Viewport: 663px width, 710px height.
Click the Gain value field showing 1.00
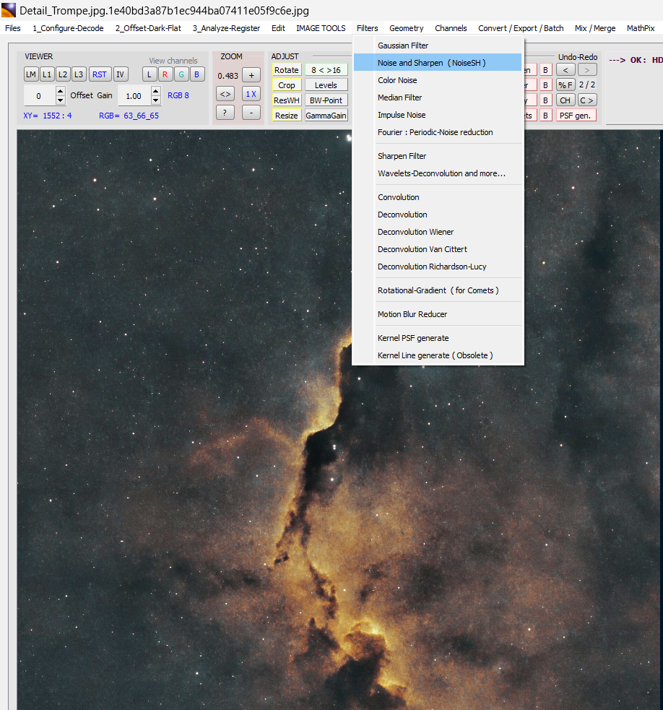(x=134, y=95)
